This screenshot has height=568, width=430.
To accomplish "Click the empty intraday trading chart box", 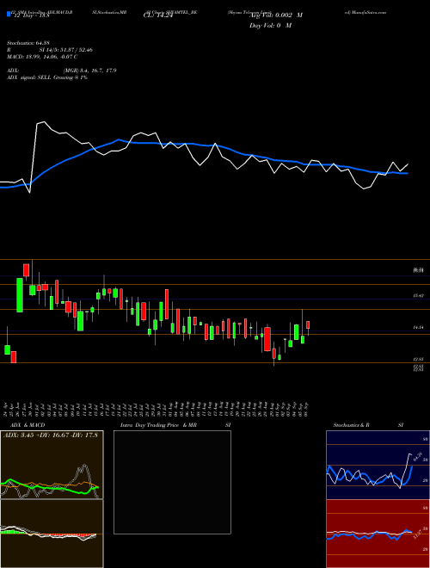I will [172, 482].
